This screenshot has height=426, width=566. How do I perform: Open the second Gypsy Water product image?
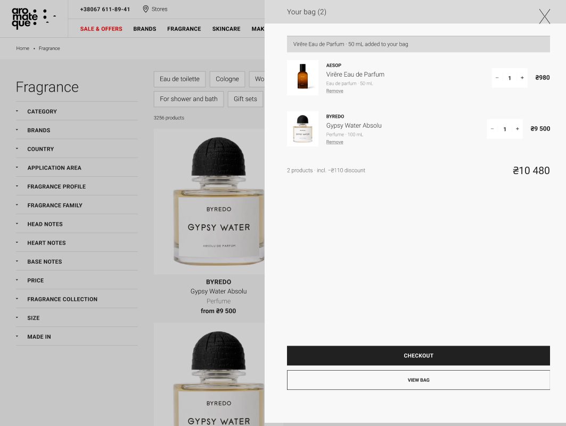pyautogui.click(x=209, y=374)
